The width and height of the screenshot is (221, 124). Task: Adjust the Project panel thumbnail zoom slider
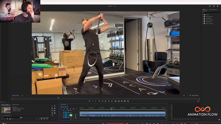click(15, 119)
